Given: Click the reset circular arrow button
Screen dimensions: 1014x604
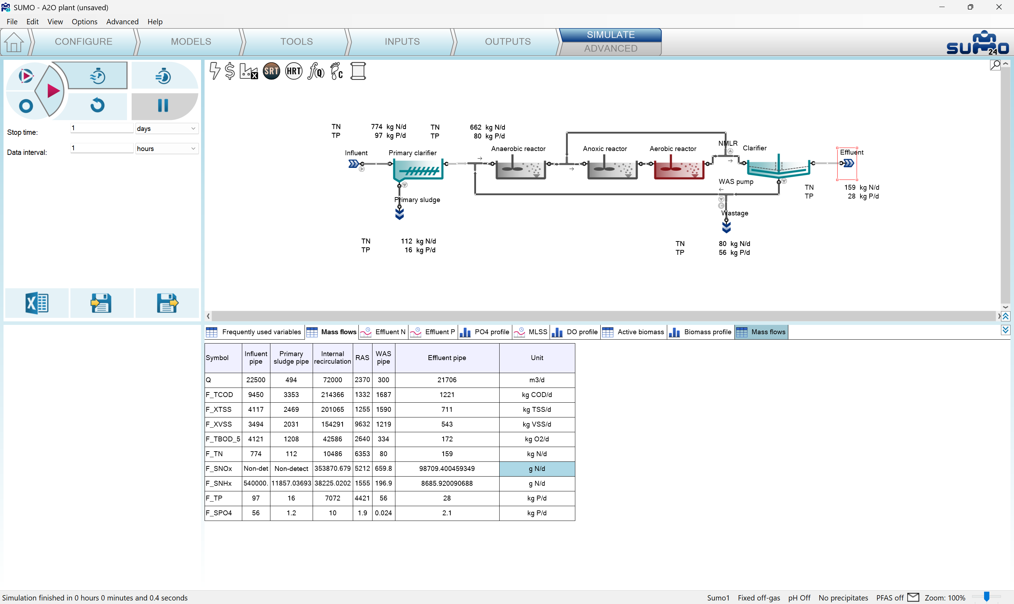Looking at the screenshot, I should click(97, 105).
